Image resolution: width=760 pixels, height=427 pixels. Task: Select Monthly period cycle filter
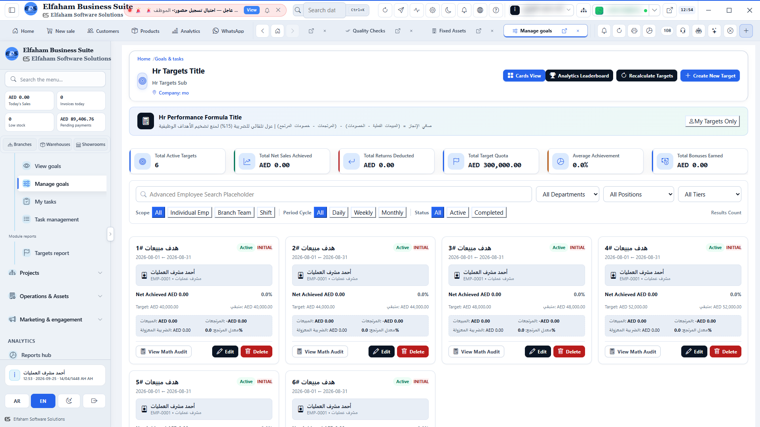392,213
